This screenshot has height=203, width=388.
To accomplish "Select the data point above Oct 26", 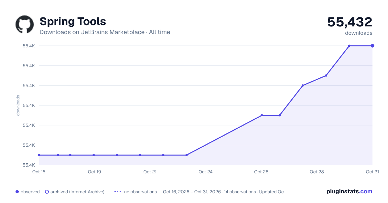I will [262, 115].
